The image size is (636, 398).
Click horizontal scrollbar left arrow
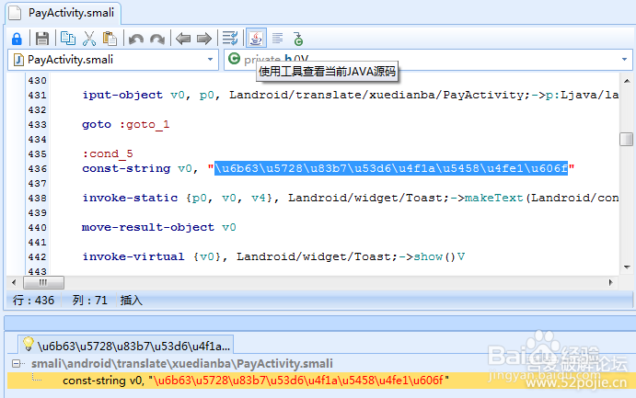click(14, 282)
